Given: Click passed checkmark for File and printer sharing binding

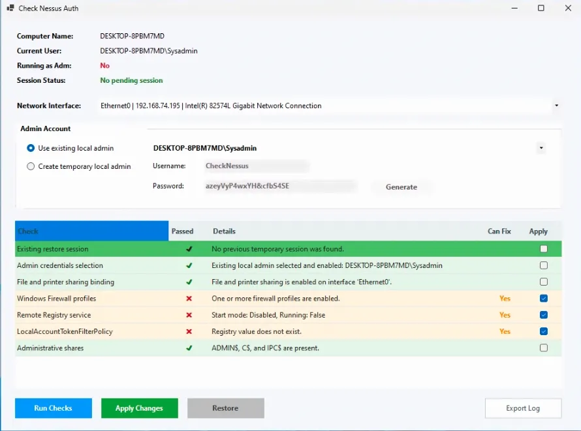Looking at the screenshot, I should pos(189,282).
